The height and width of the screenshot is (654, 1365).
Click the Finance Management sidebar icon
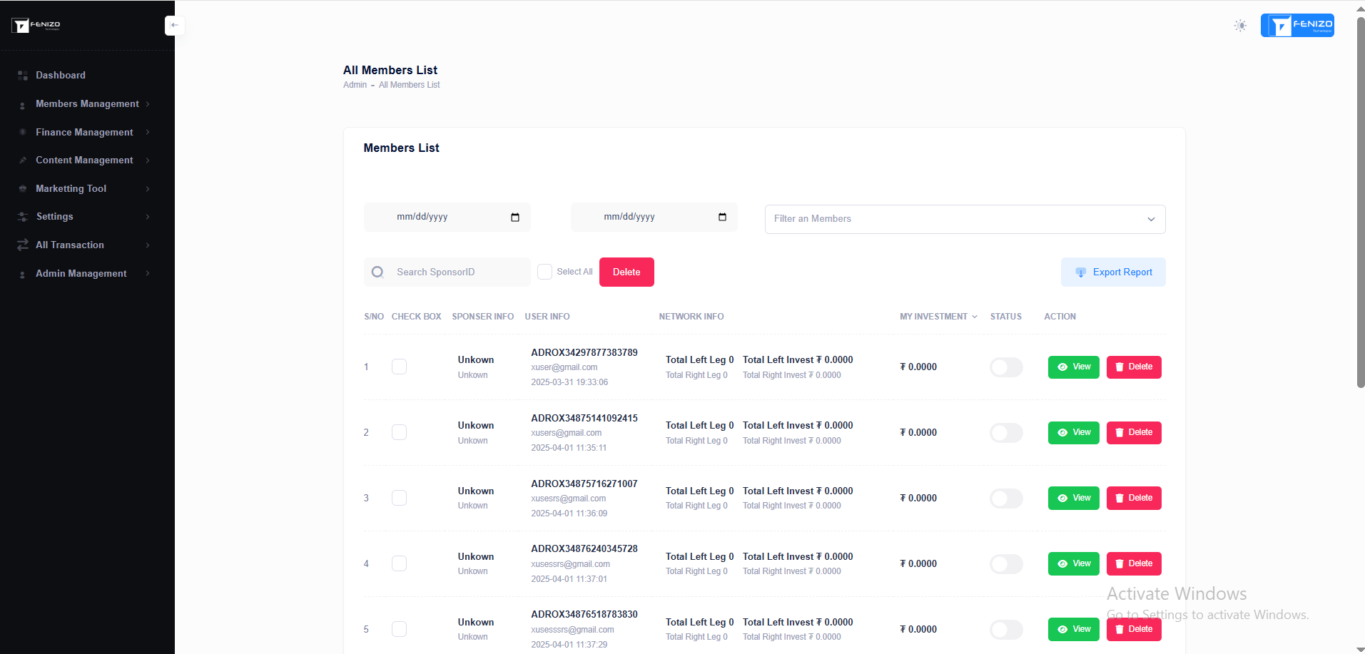(x=23, y=132)
